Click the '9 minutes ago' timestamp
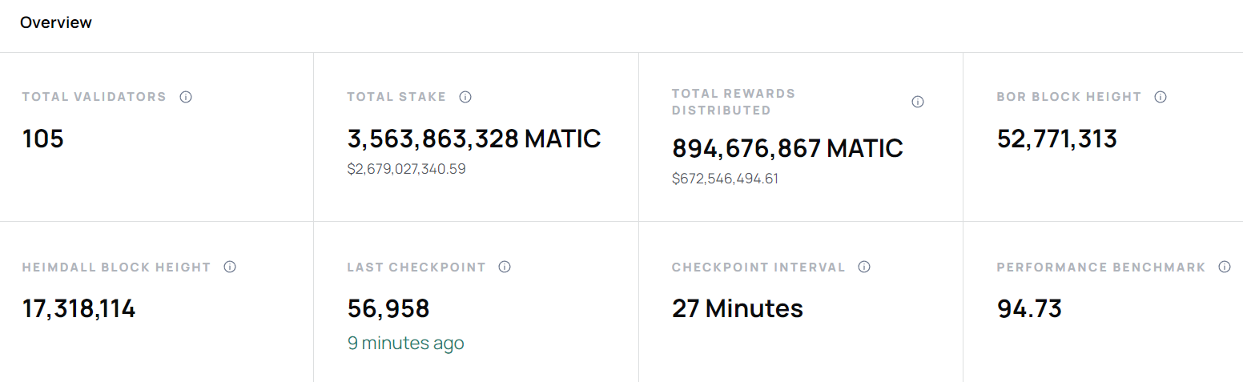The width and height of the screenshot is (1243, 382). click(406, 344)
